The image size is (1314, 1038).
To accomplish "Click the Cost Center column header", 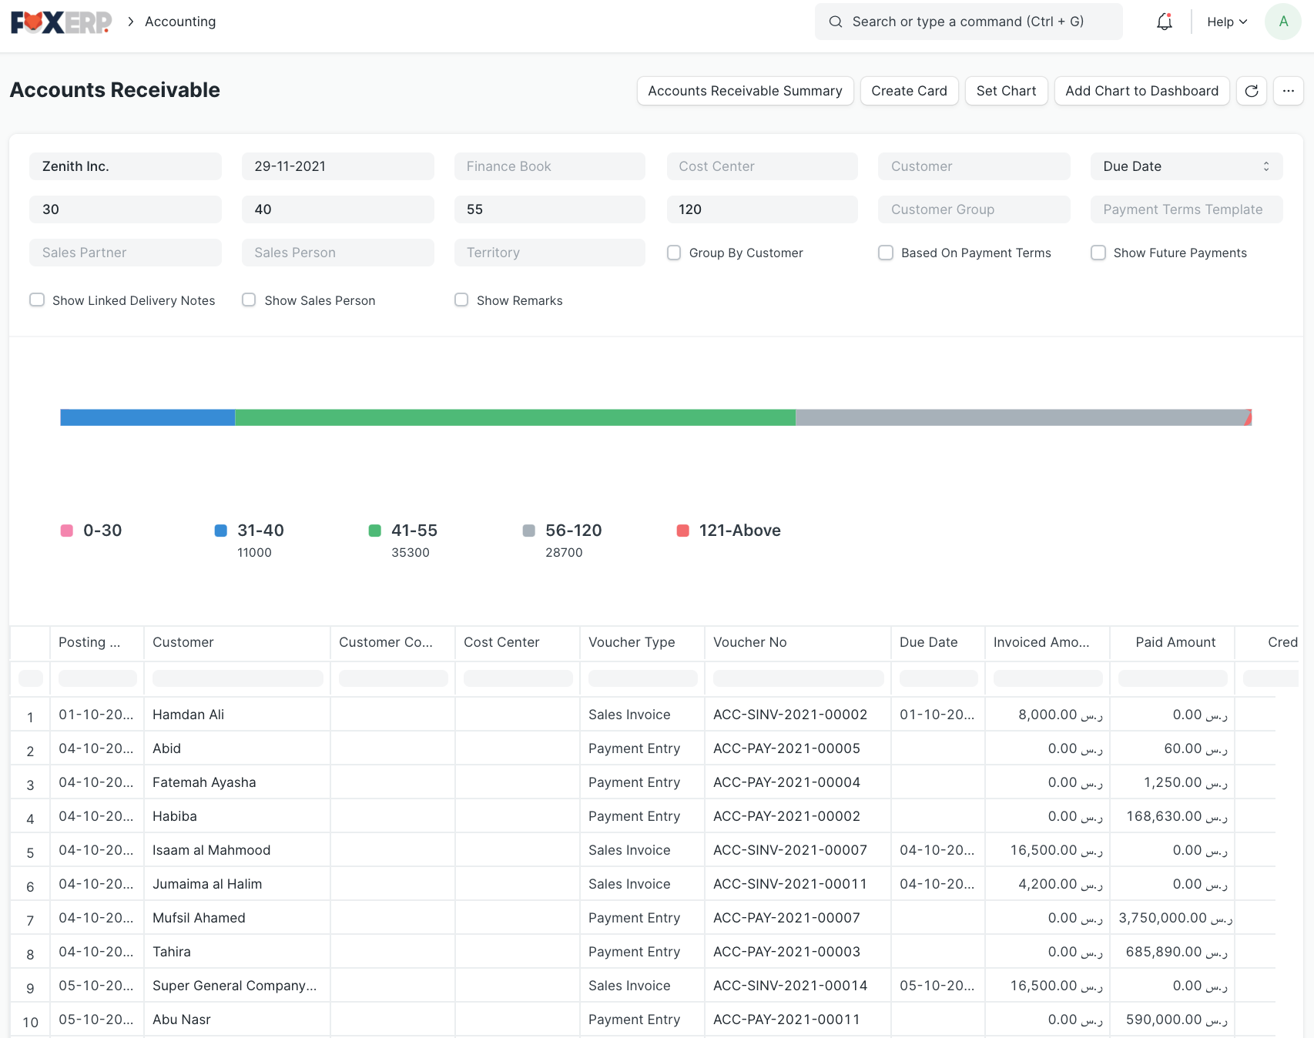I will point(518,642).
